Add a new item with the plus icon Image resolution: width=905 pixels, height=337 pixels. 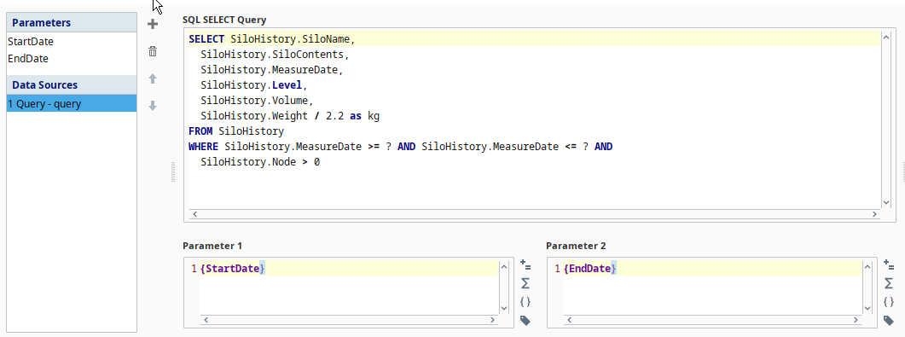153,24
